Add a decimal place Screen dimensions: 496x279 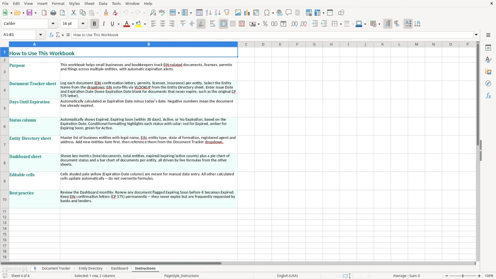(x=294, y=24)
